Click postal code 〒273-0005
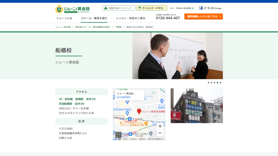Viewport: 278px width, 156px height. coord(66,129)
